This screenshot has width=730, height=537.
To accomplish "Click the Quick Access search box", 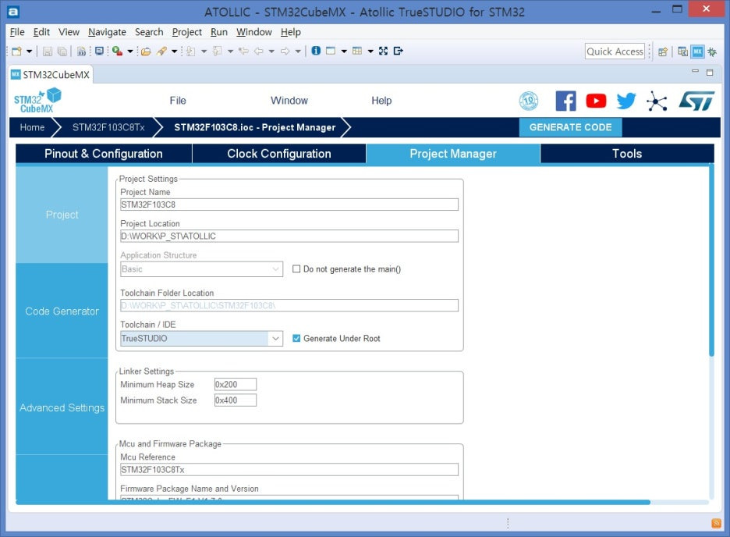I will coord(615,52).
